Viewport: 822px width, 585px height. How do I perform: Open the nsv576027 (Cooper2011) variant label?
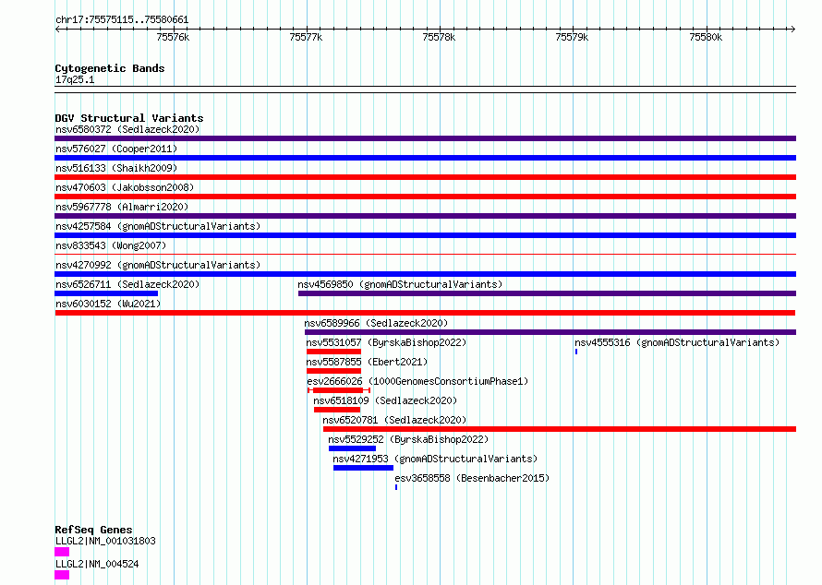click(116, 149)
